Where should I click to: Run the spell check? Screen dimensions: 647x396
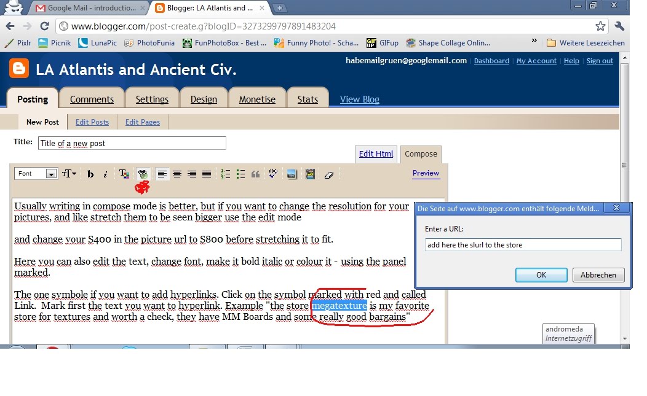[272, 174]
